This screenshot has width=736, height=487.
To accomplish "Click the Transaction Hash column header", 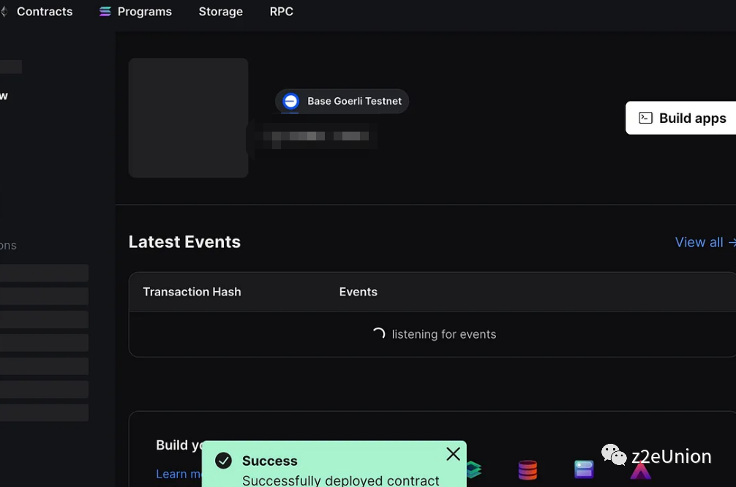I will 192,292.
